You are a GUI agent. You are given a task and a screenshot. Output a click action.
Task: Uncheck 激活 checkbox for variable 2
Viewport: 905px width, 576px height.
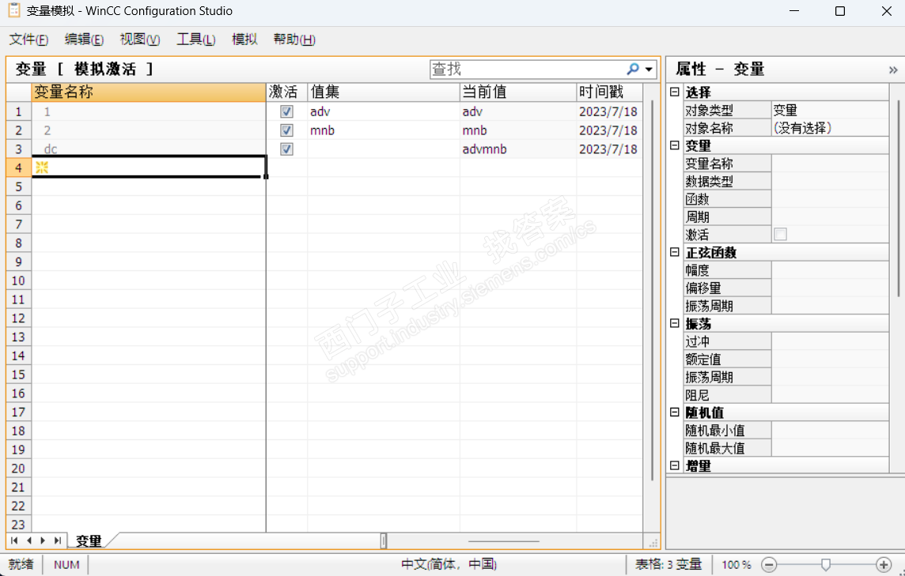click(287, 130)
